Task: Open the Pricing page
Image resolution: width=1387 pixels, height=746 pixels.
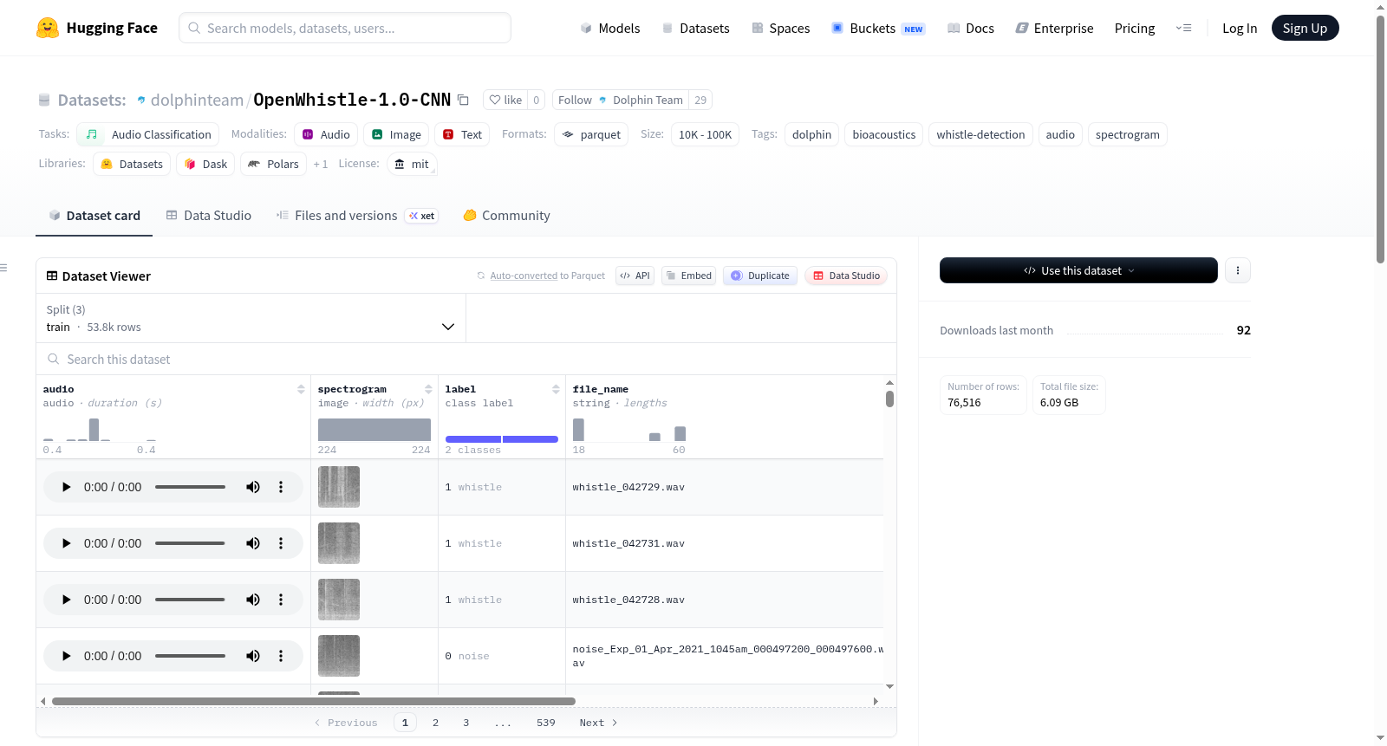Action: coord(1135,29)
